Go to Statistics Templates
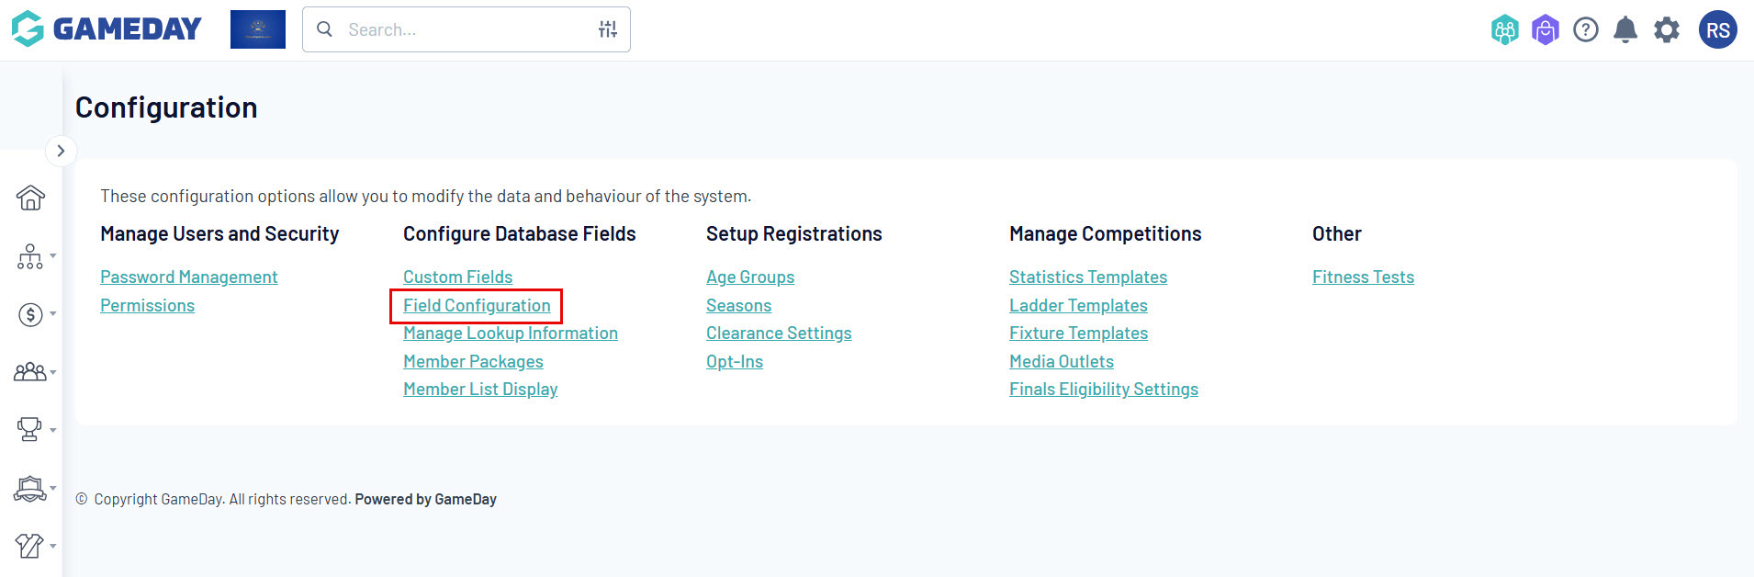This screenshot has width=1754, height=577. (x=1087, y=277)
